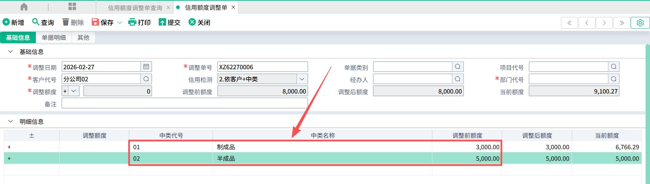The image size is (650, 184).
Task: Switch to the 信用额度调整单查询 tab
Action: [x=135, y=7]
